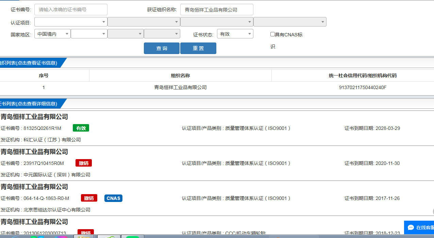Click the 查询 search button
The width and height of the screenshot is (434, 238).
point(162,48)
